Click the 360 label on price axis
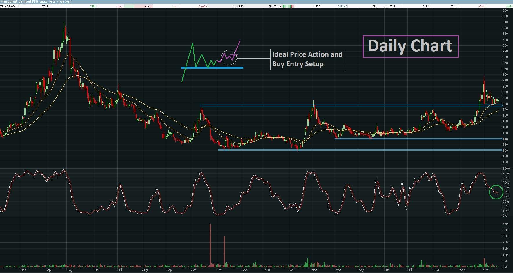 (x=505, y=10)
